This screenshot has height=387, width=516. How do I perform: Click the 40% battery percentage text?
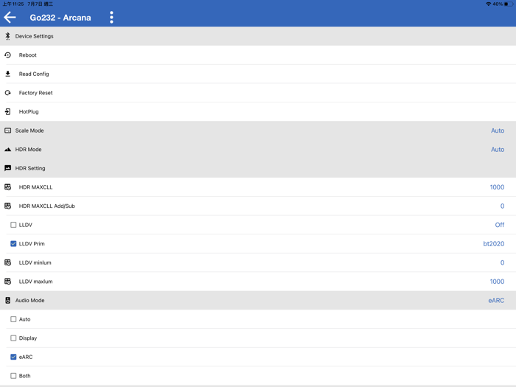pos(498,4)
